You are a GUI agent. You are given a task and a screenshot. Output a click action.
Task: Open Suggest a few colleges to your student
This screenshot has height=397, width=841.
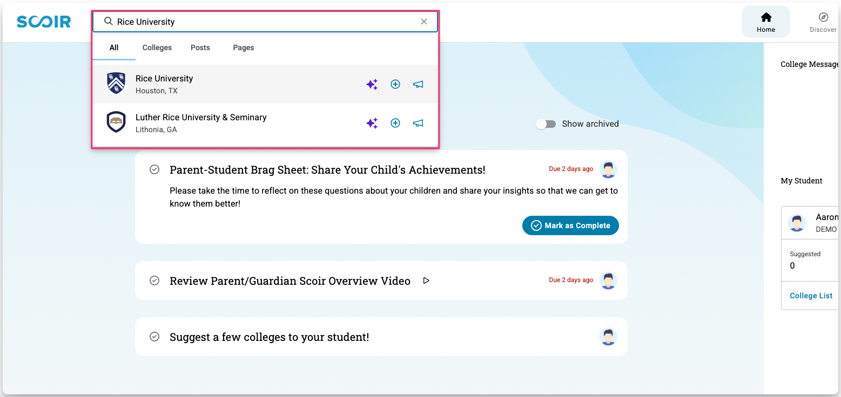[270, 337]
